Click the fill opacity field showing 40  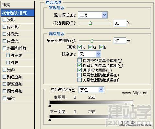[120, 41]
